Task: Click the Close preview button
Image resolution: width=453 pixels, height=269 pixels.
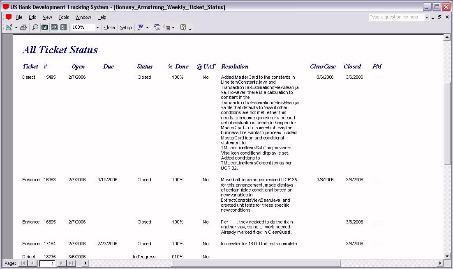Action: click(x=109, y=27)
